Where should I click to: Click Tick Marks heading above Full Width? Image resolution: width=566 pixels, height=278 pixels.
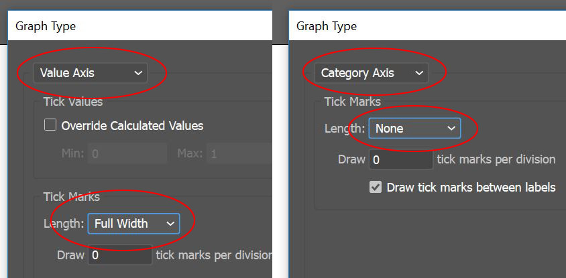(71, 197)
